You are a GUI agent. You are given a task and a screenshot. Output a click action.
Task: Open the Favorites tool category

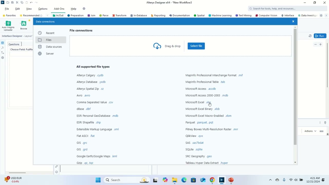[9, 15]
